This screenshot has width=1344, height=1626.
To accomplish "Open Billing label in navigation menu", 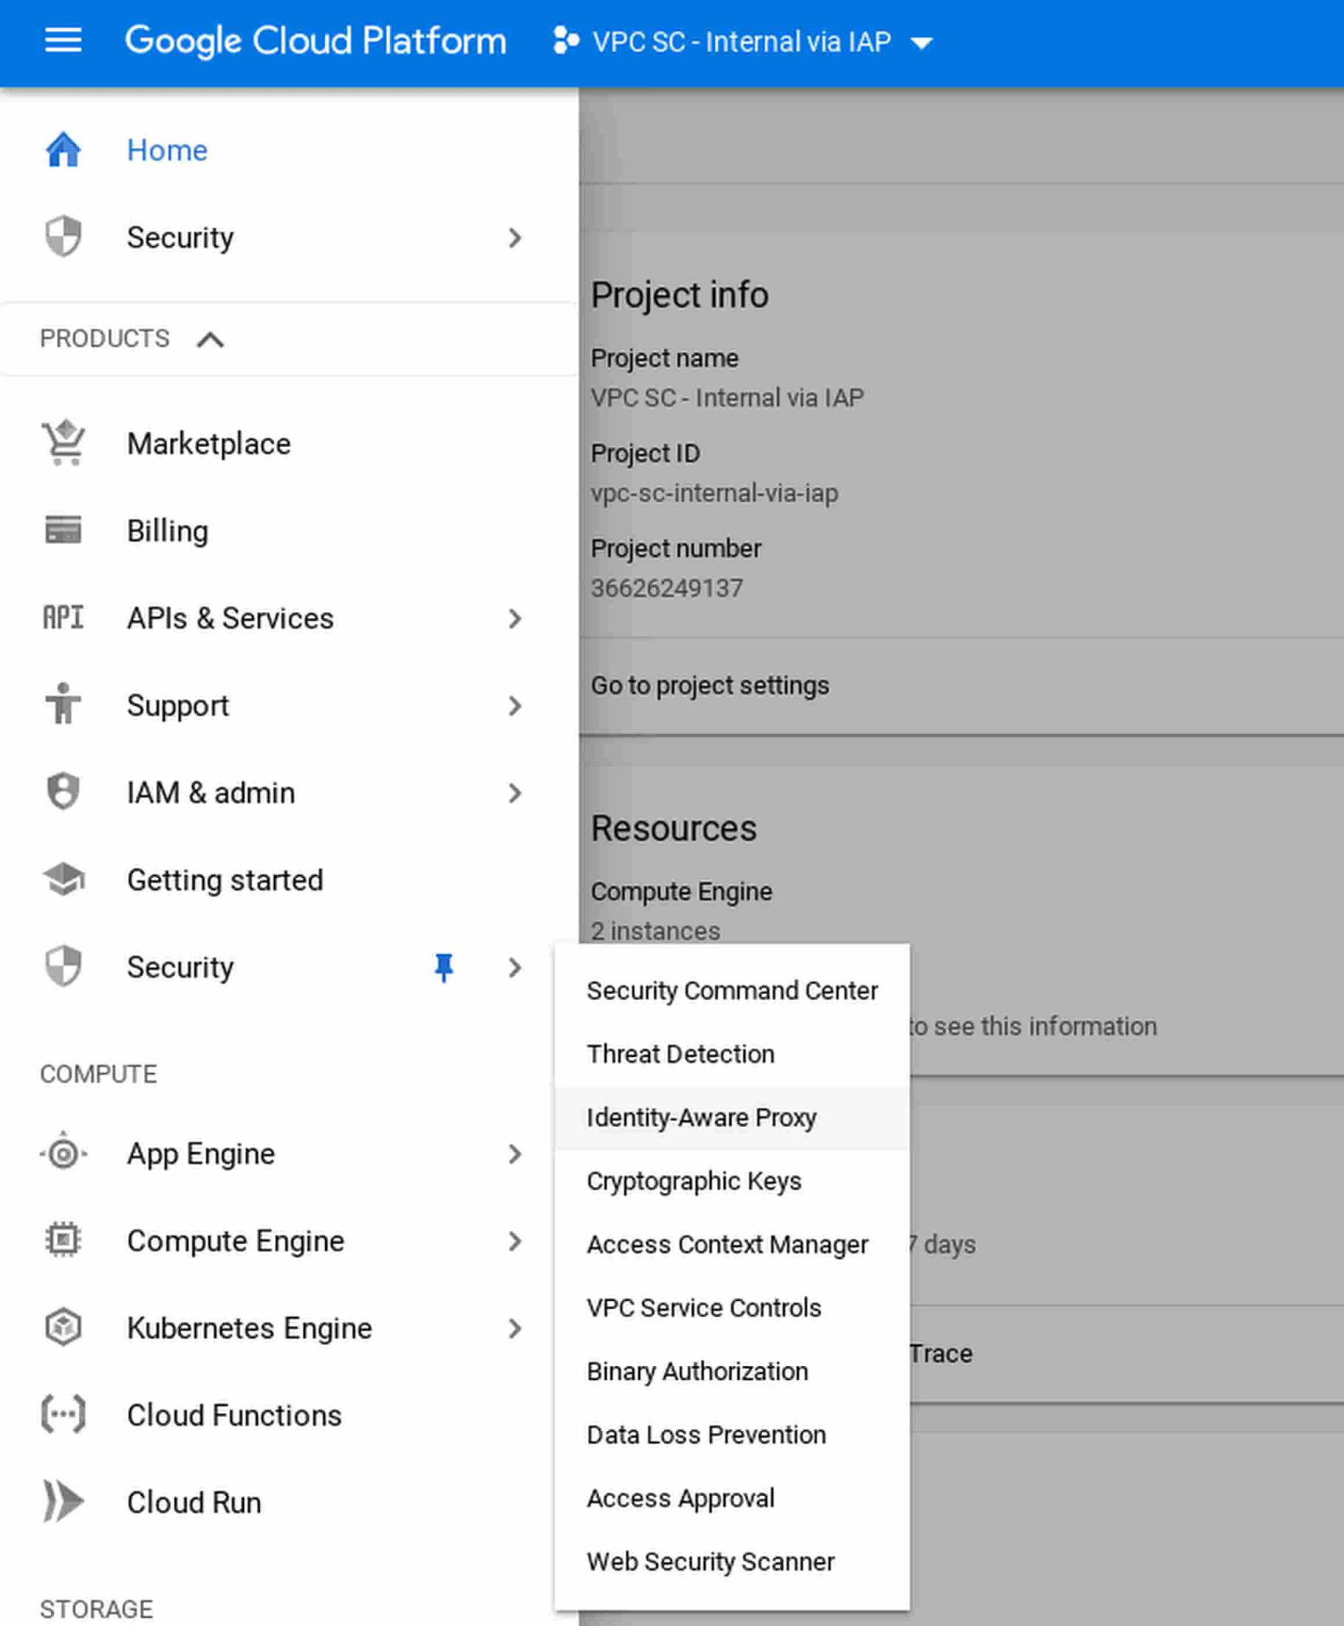I will (167, 531).
